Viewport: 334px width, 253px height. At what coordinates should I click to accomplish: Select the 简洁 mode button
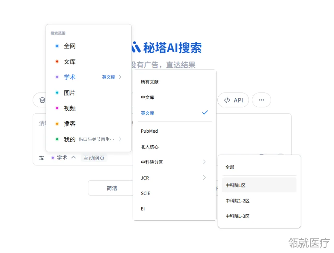112,188
